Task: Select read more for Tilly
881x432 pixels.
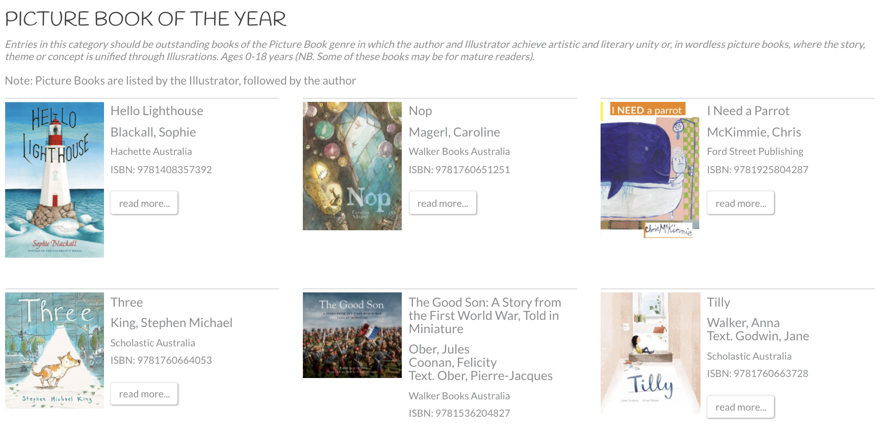Action: 740,407
